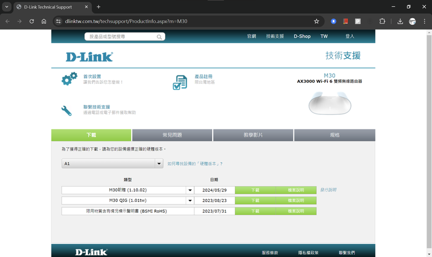Click the 技術支援 page title heading

343,56
